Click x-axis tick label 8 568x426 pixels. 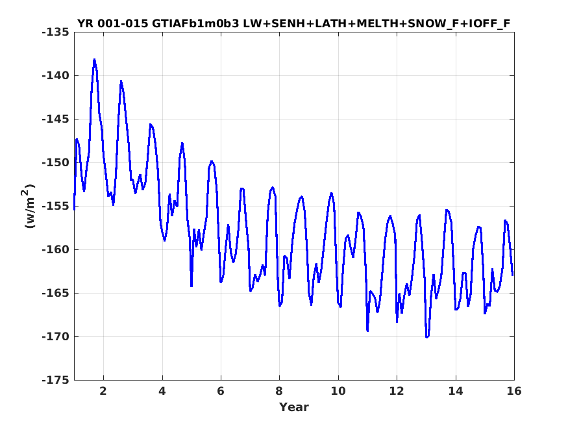(x=279, y=391)
